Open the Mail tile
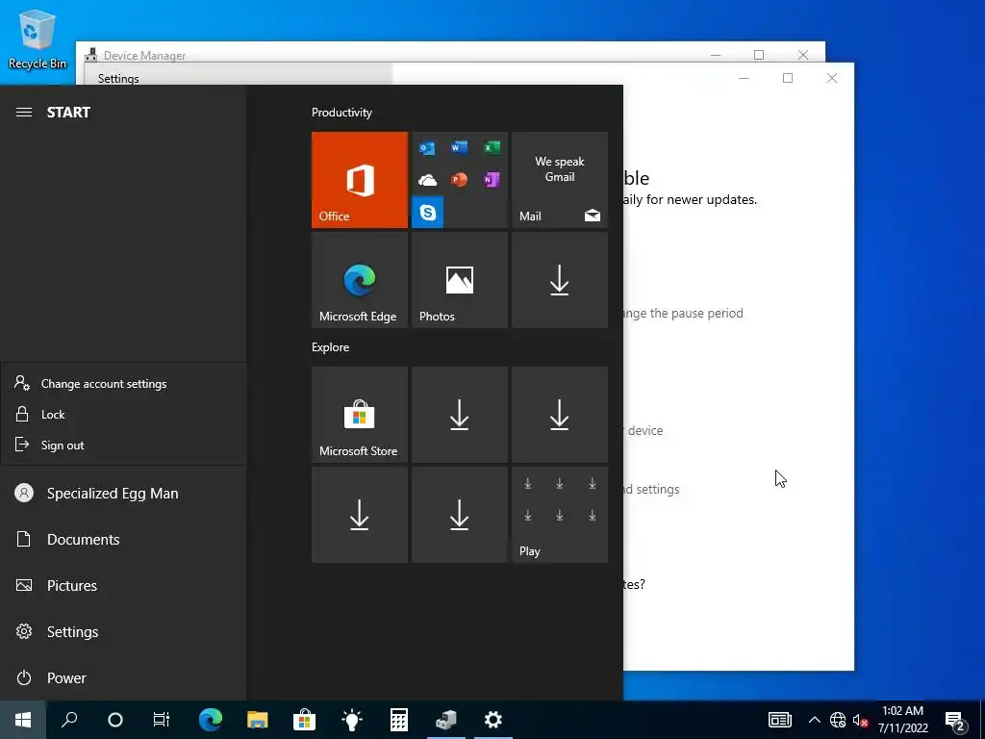985x739 pixels. (560, 180)
